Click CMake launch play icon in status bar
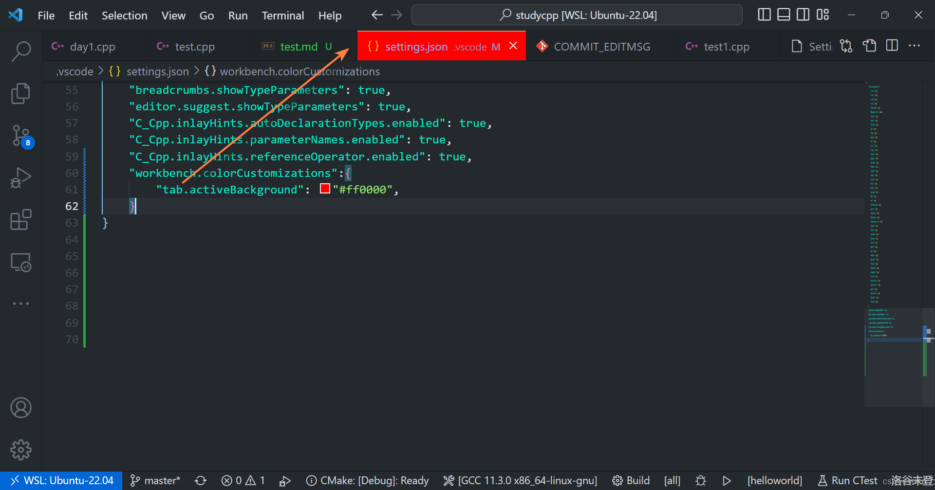Viewport: 935px width, 490px height. click(x=727, y=480)
